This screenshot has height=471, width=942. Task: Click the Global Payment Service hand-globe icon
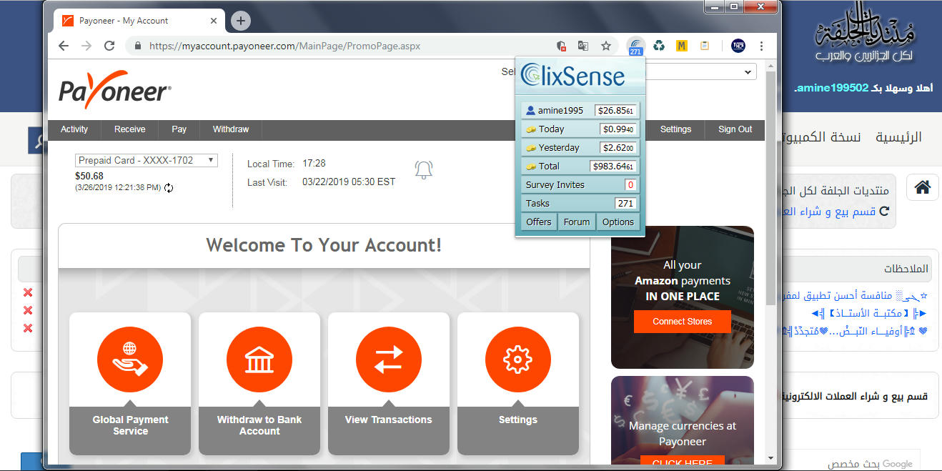(130, 360)
